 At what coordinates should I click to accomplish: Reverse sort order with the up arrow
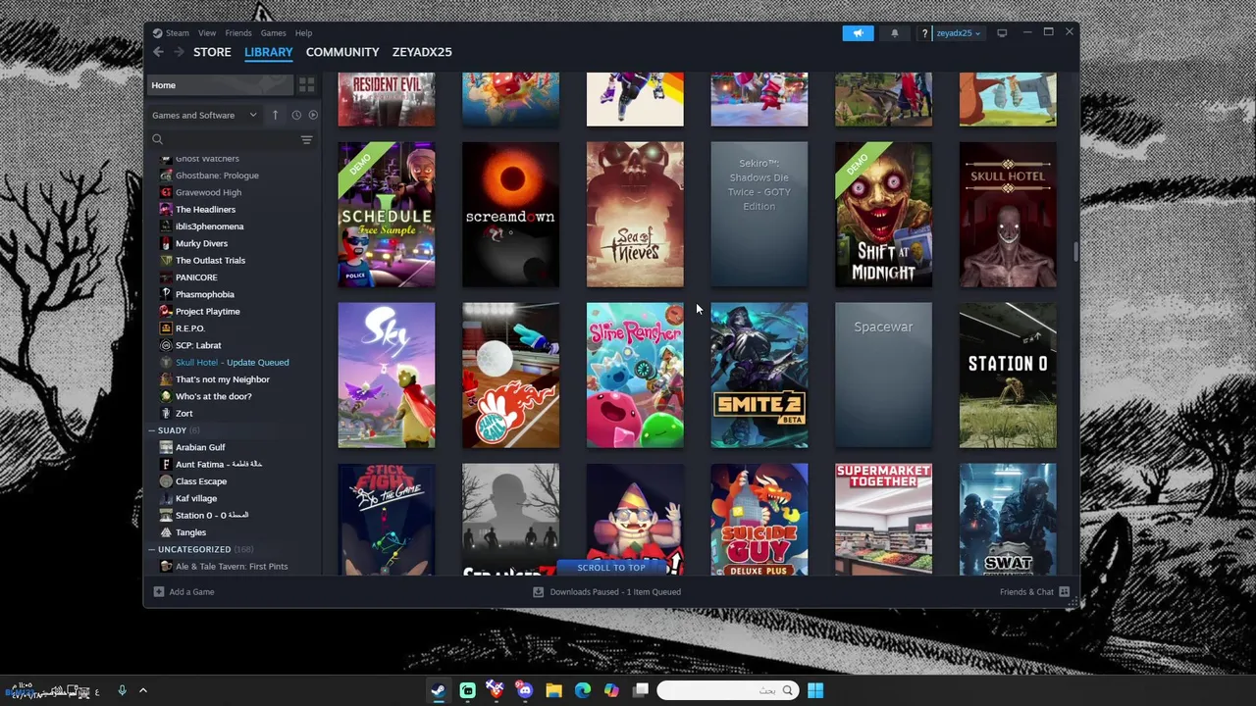275,115
